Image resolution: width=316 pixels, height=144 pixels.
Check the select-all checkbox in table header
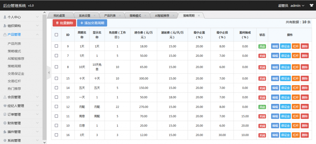(56, 35)
